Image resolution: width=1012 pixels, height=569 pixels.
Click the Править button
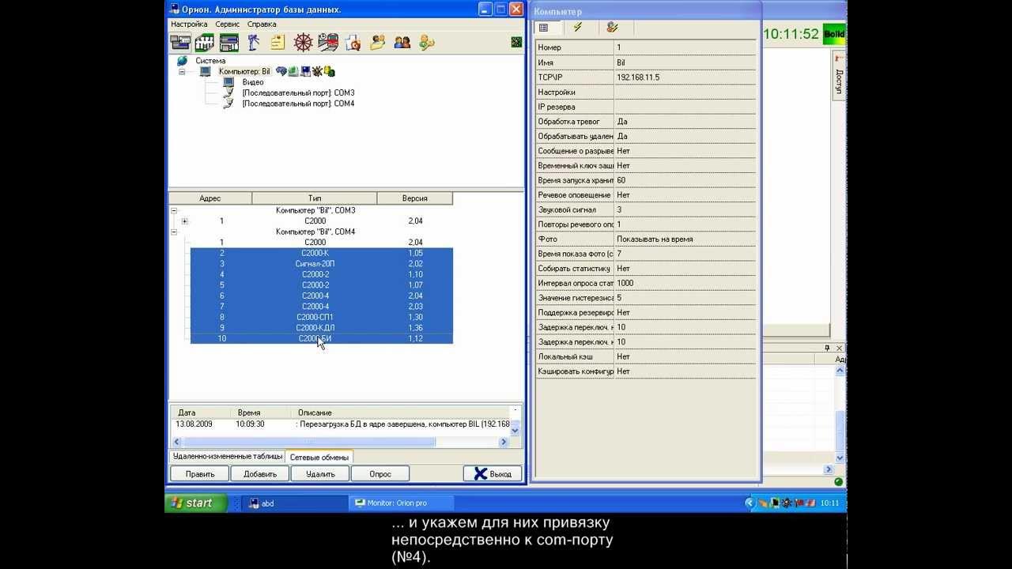pyautogui.click(x=200, y=474)
